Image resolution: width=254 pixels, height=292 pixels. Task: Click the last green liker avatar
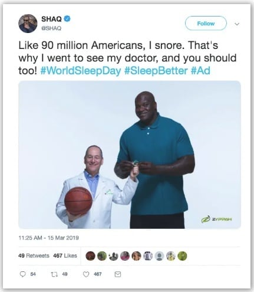[182, 256]
